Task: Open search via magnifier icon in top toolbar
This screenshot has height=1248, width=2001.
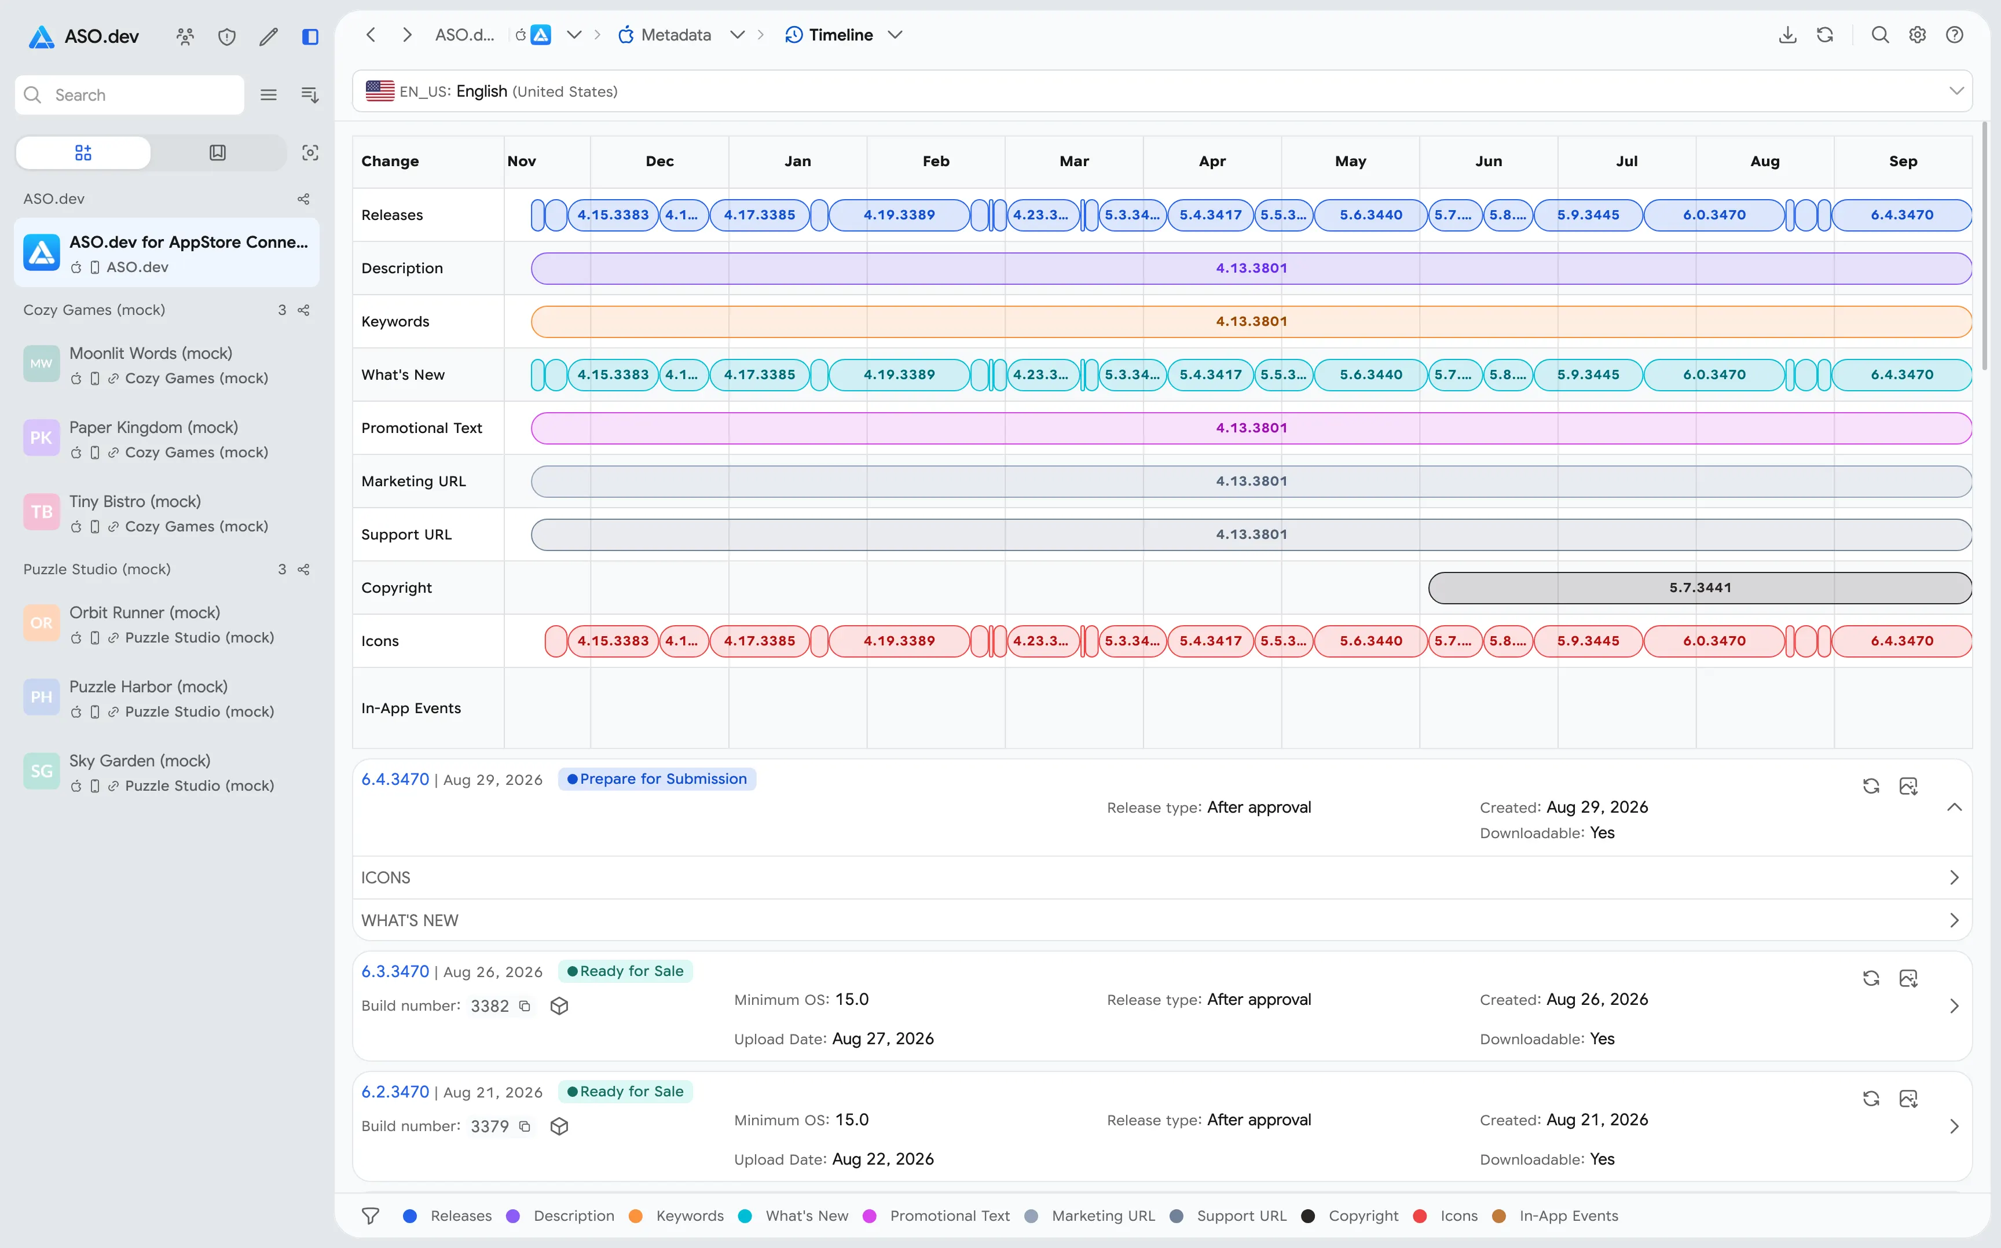Action: 1881,35
